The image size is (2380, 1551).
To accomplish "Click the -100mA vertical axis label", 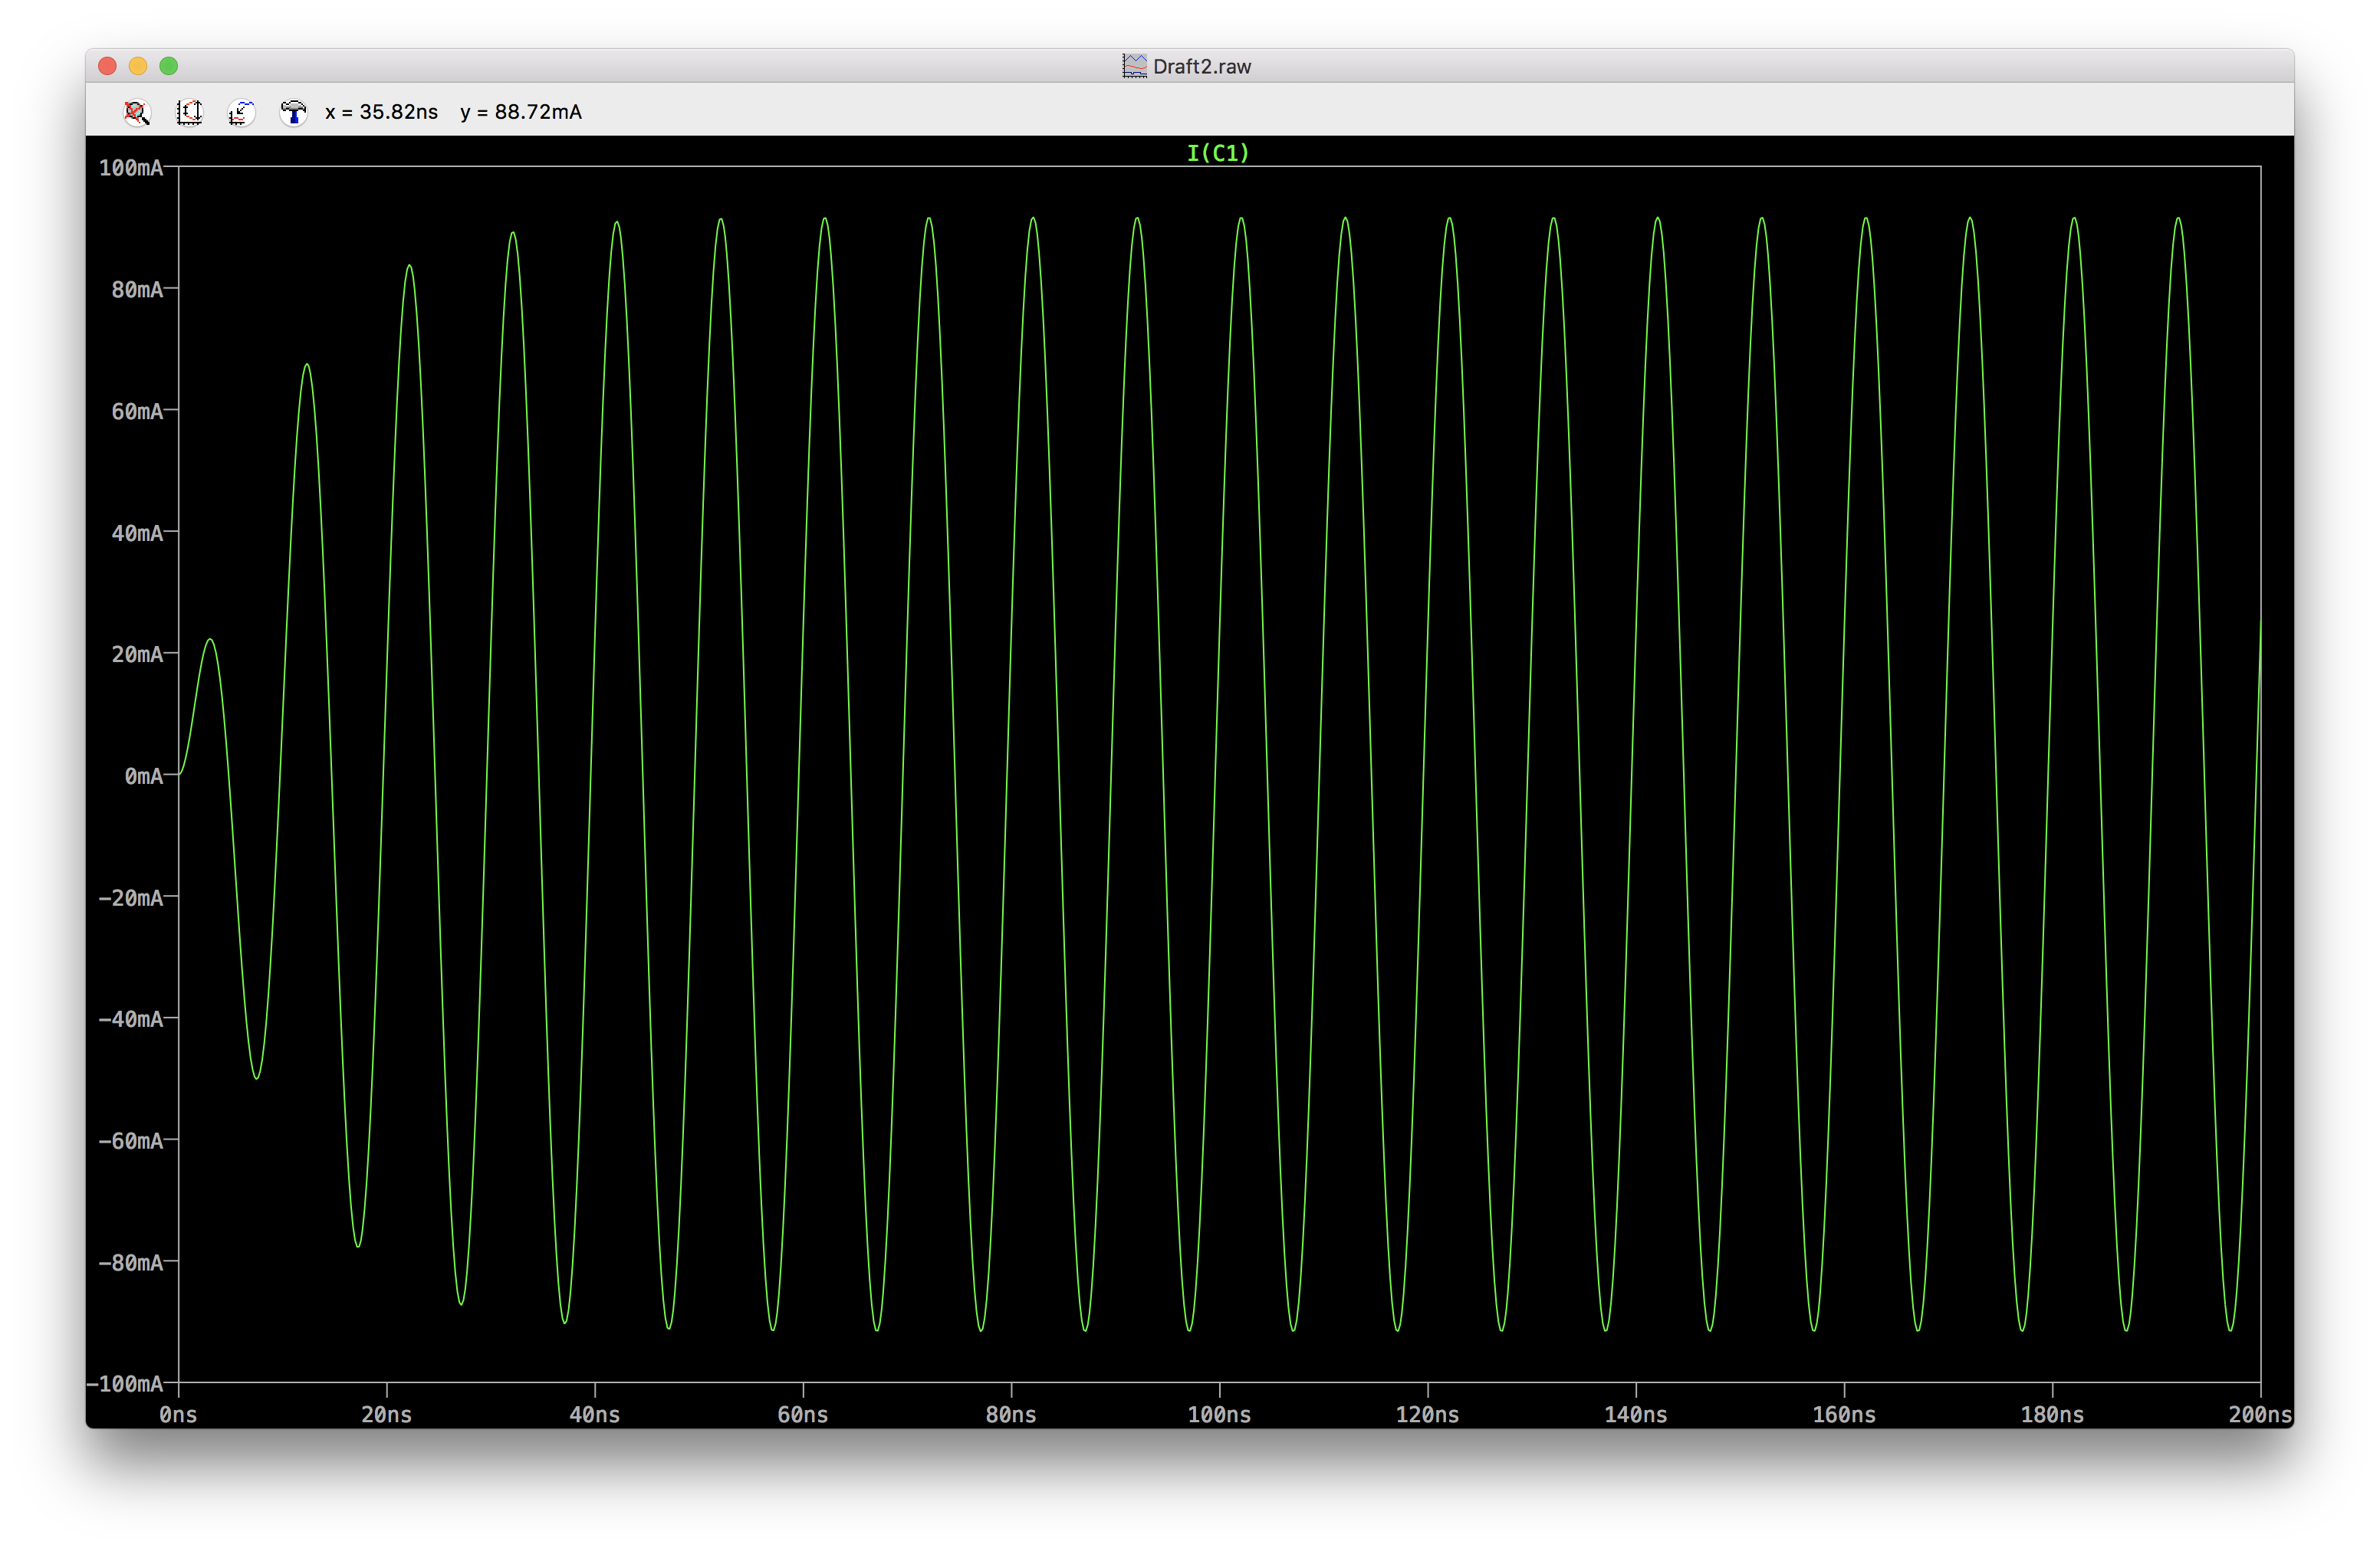I will (124, 1383).
